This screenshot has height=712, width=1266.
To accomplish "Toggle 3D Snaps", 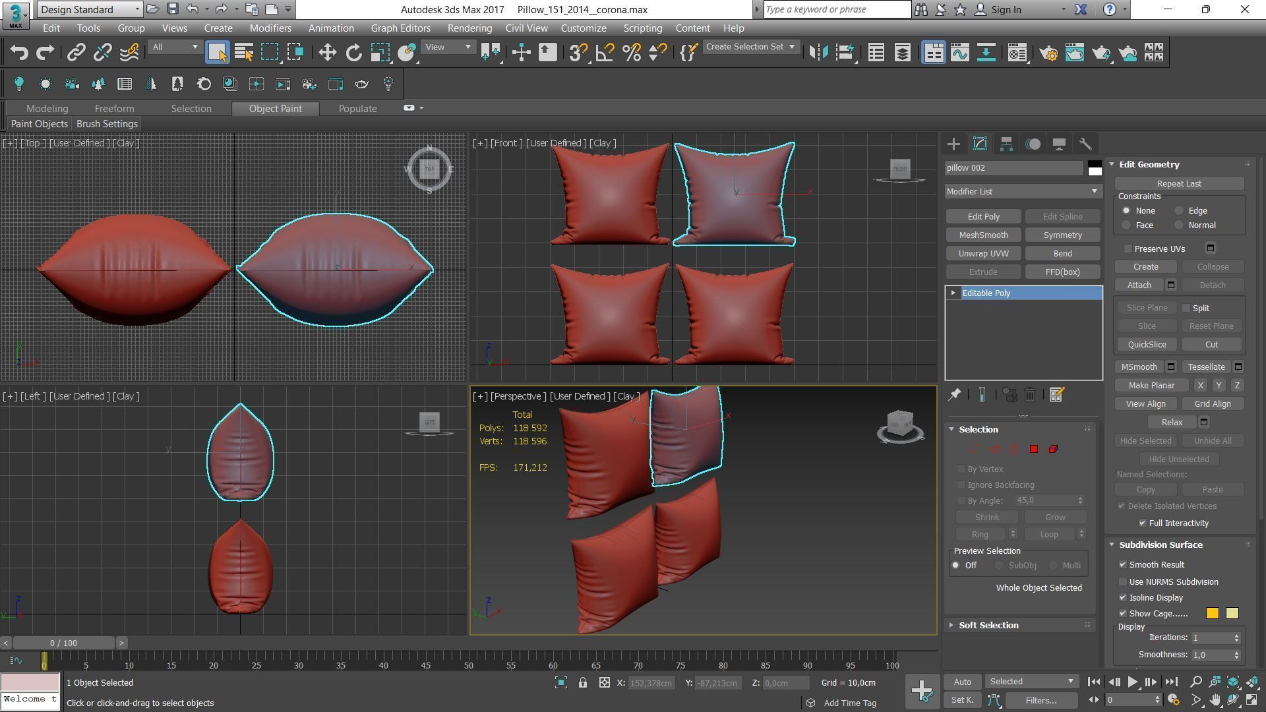I will pyautogui.click(x=578, y=53).
